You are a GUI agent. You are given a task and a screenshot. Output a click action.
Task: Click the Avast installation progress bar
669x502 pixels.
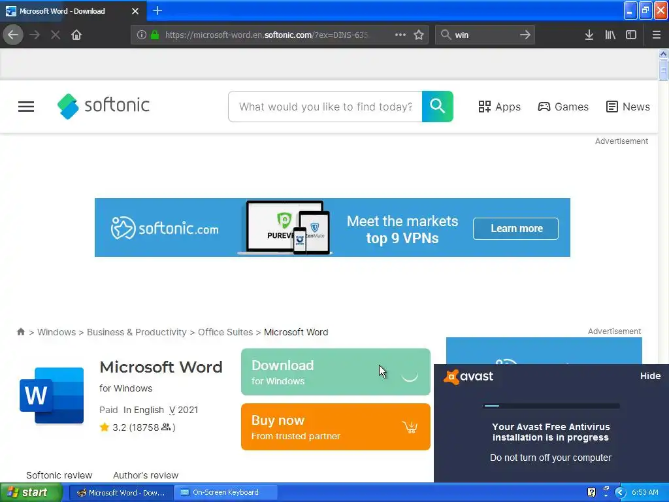(x=551, y=406)
